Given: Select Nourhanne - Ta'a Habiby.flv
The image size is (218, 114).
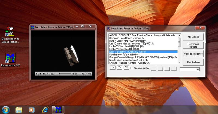Looking at the screenshot, I should pyautogui.click(x=143, y=55).
